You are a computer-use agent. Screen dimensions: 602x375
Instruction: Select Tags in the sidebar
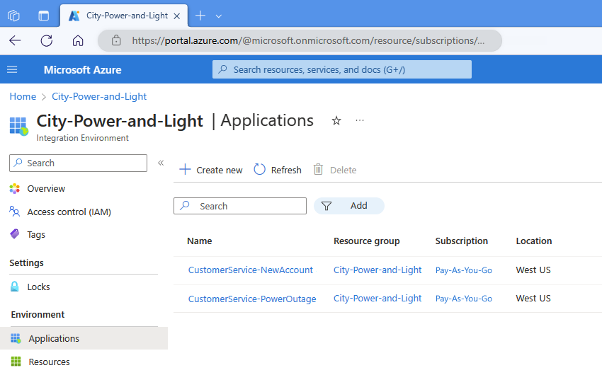(35, 234)
